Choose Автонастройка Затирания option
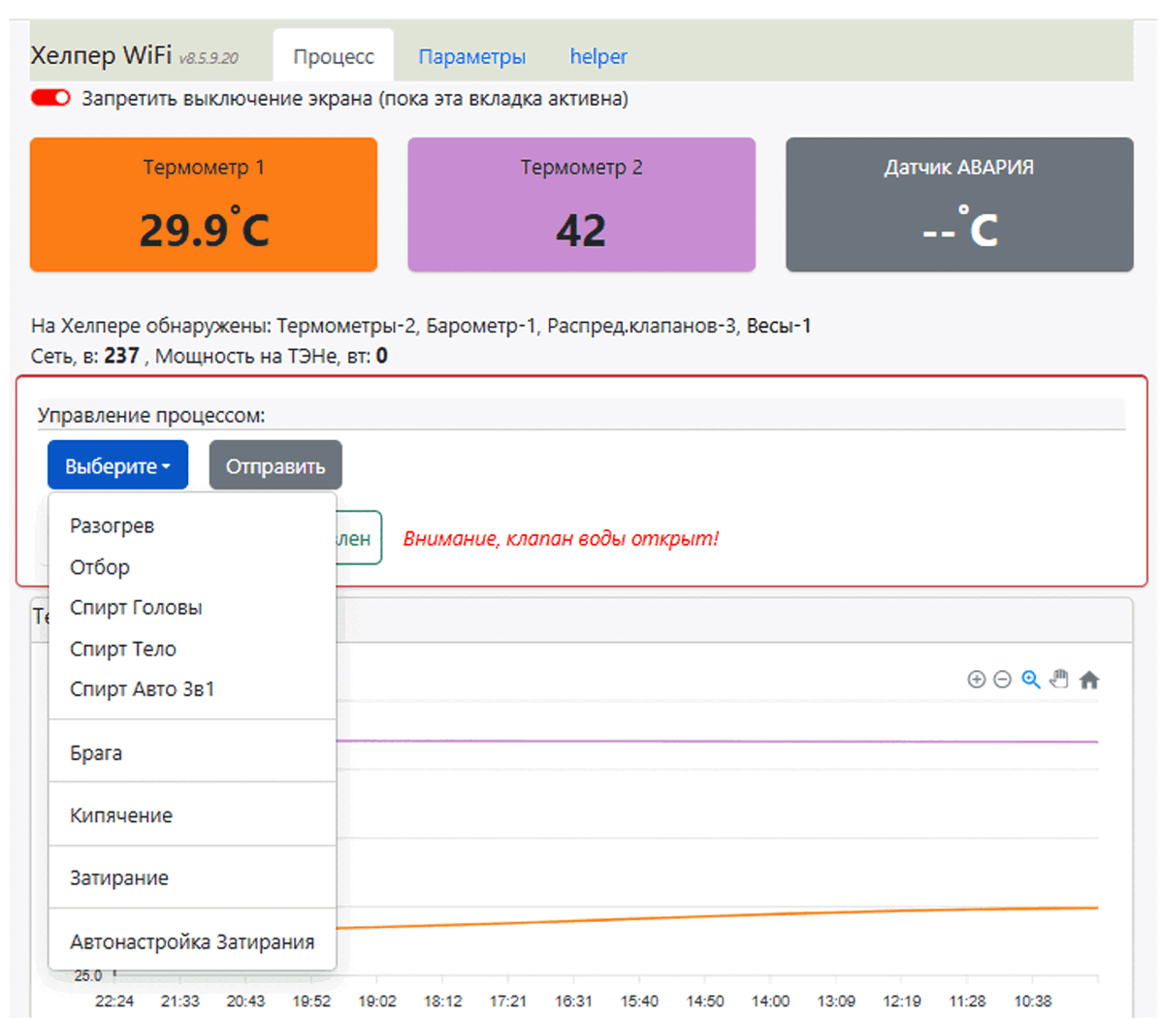The height and width of the screenshot is (1019, 1164). (192, 941)
